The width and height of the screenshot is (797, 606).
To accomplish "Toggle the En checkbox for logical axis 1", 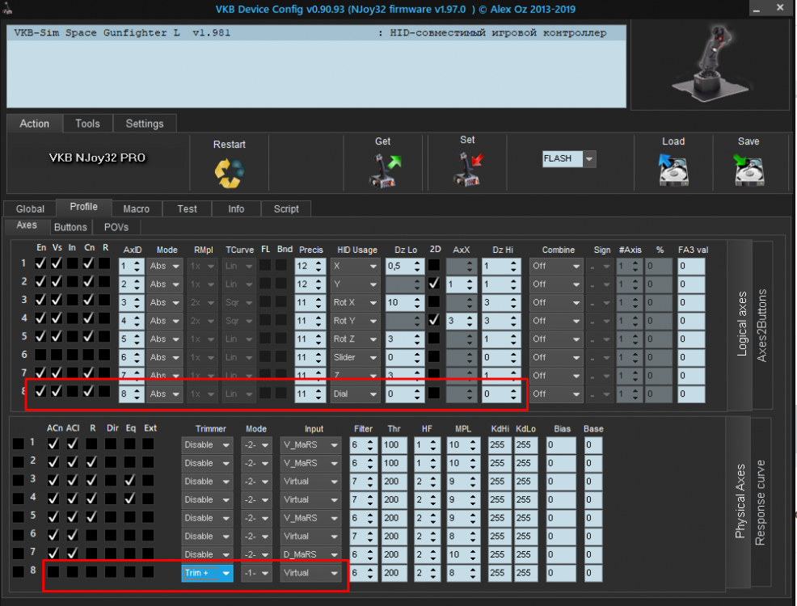I will pos(40,263).
